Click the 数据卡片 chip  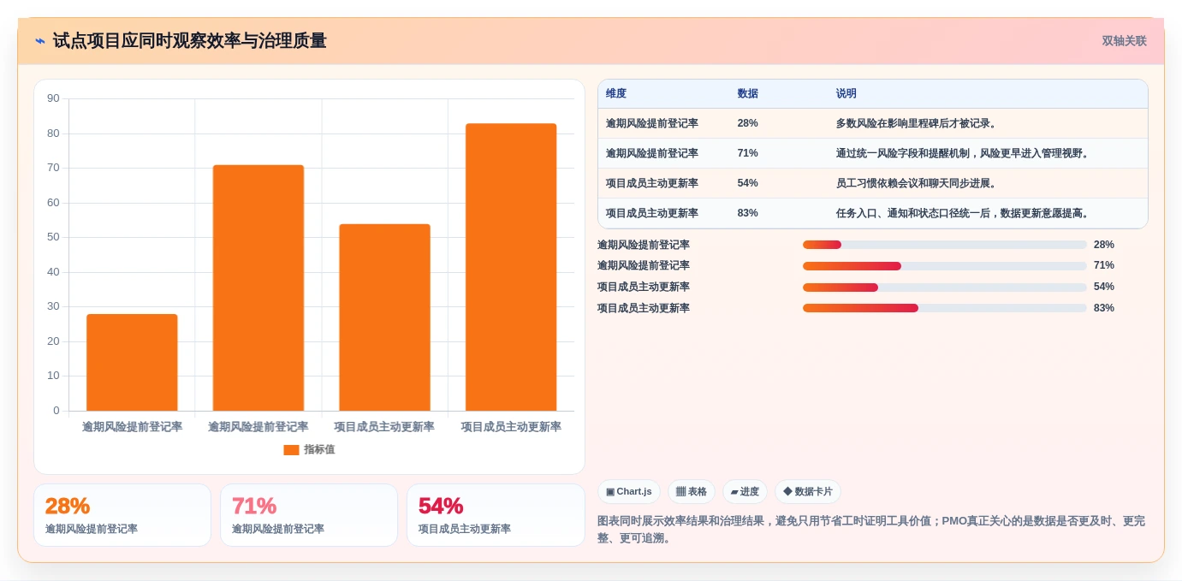(808, 492)
